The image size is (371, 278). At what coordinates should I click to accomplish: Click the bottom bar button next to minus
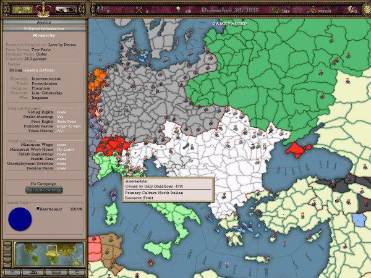coord(33,272)
